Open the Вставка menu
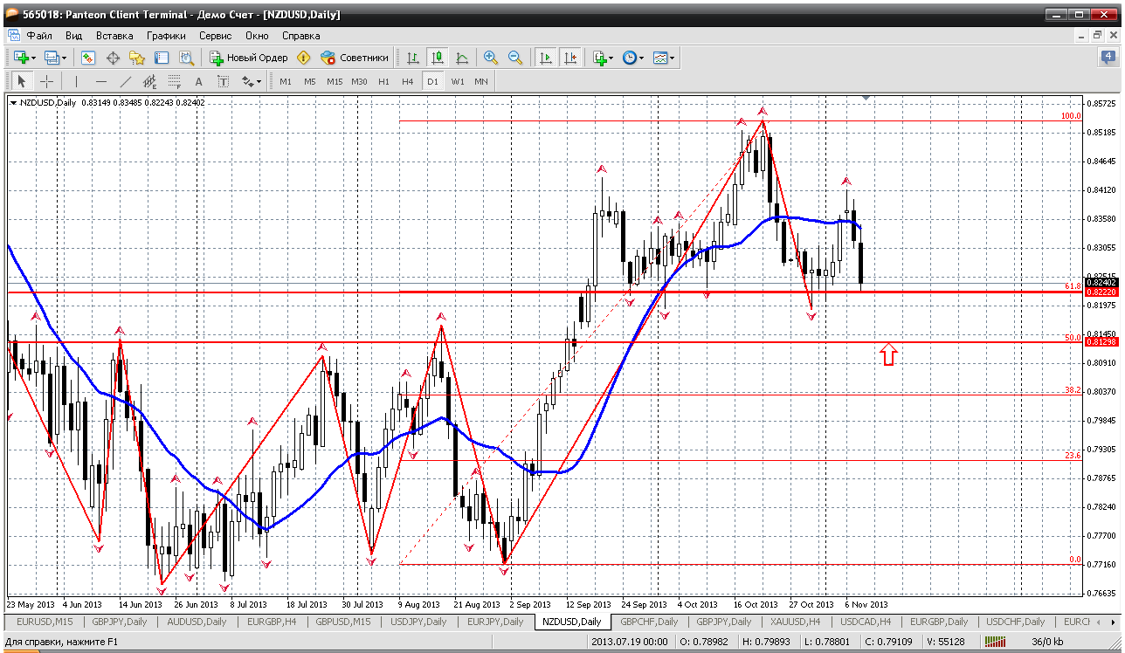This screenshot has width=1125, height=653. coord(114,36)
